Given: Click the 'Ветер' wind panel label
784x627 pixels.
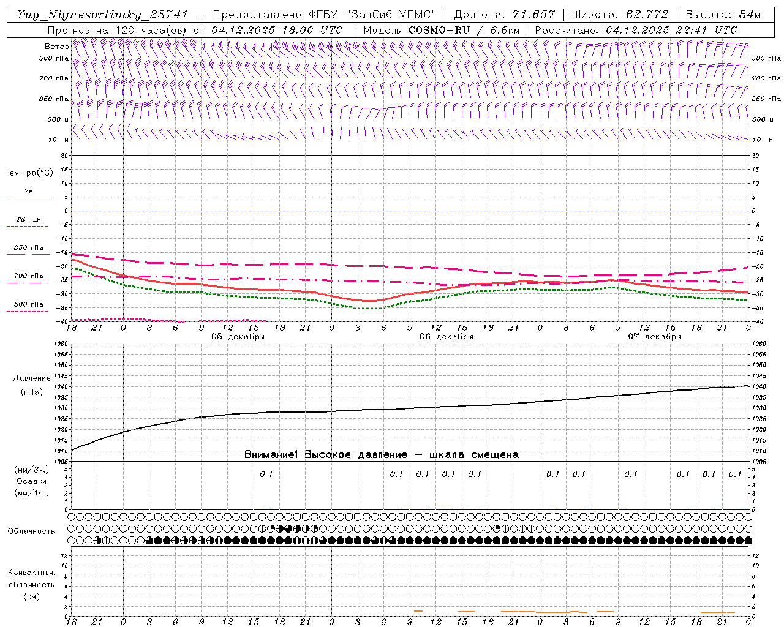Looking at the screenshot, I should 56,47.
